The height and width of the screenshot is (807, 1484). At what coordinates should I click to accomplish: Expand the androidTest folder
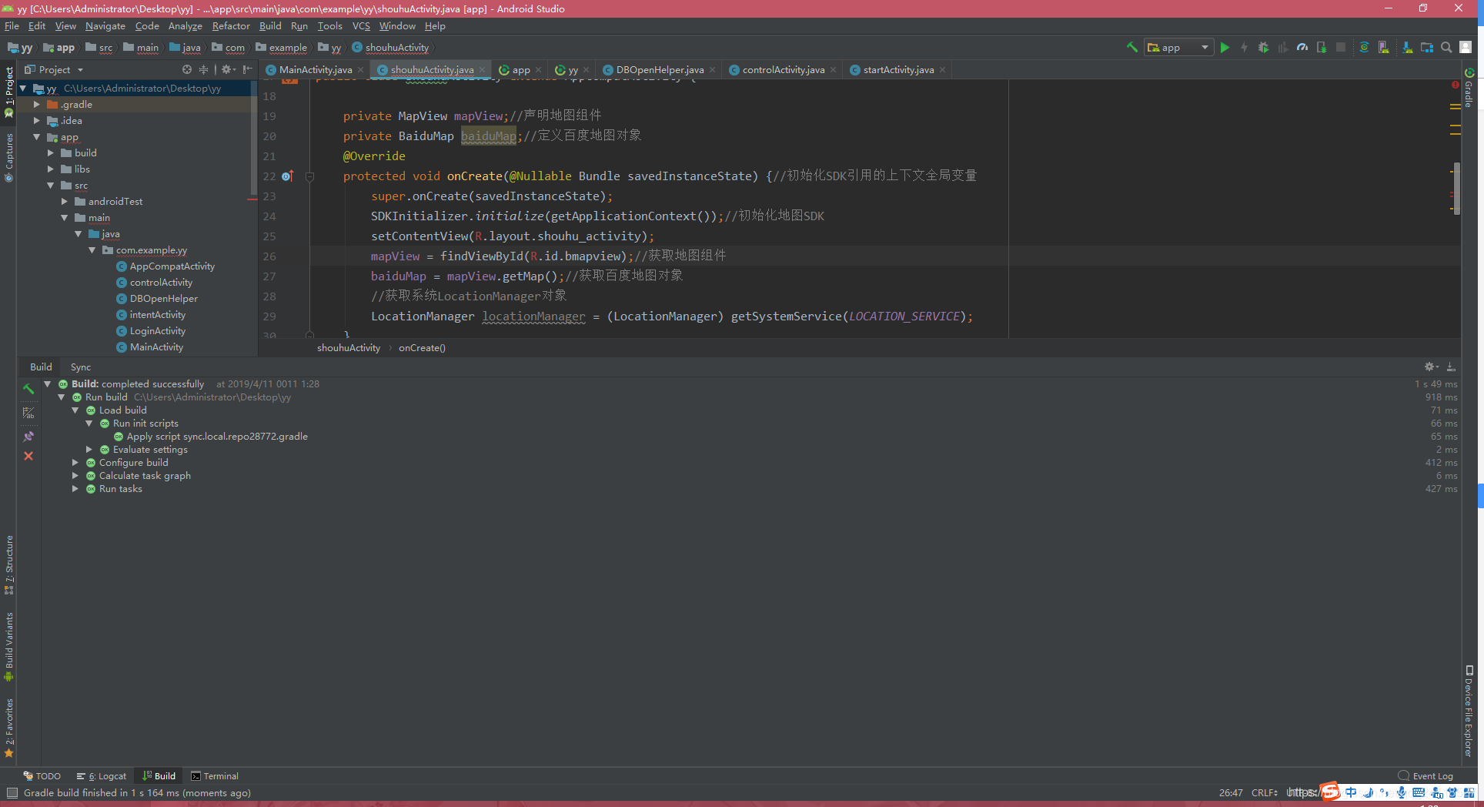(64, 201)
